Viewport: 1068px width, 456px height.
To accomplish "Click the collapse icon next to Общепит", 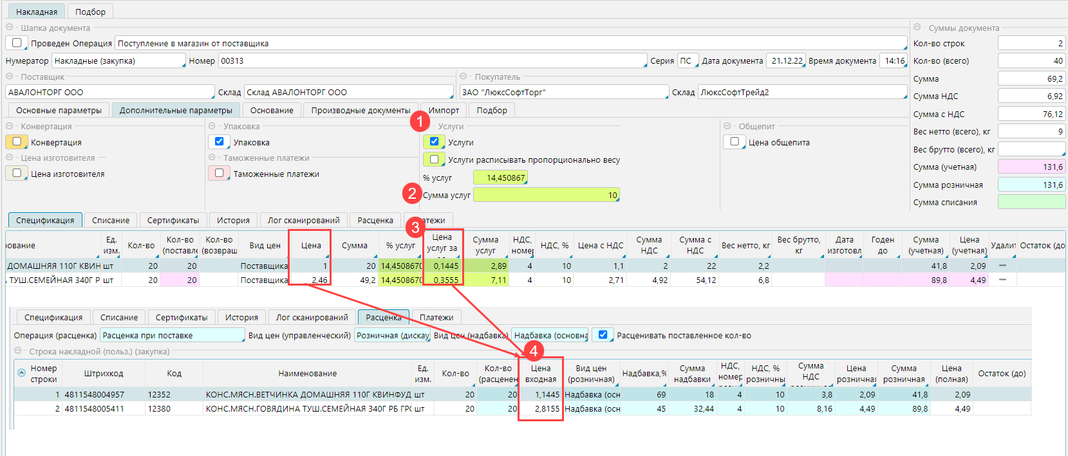I will pyautogui.click(x=727, y=126).
